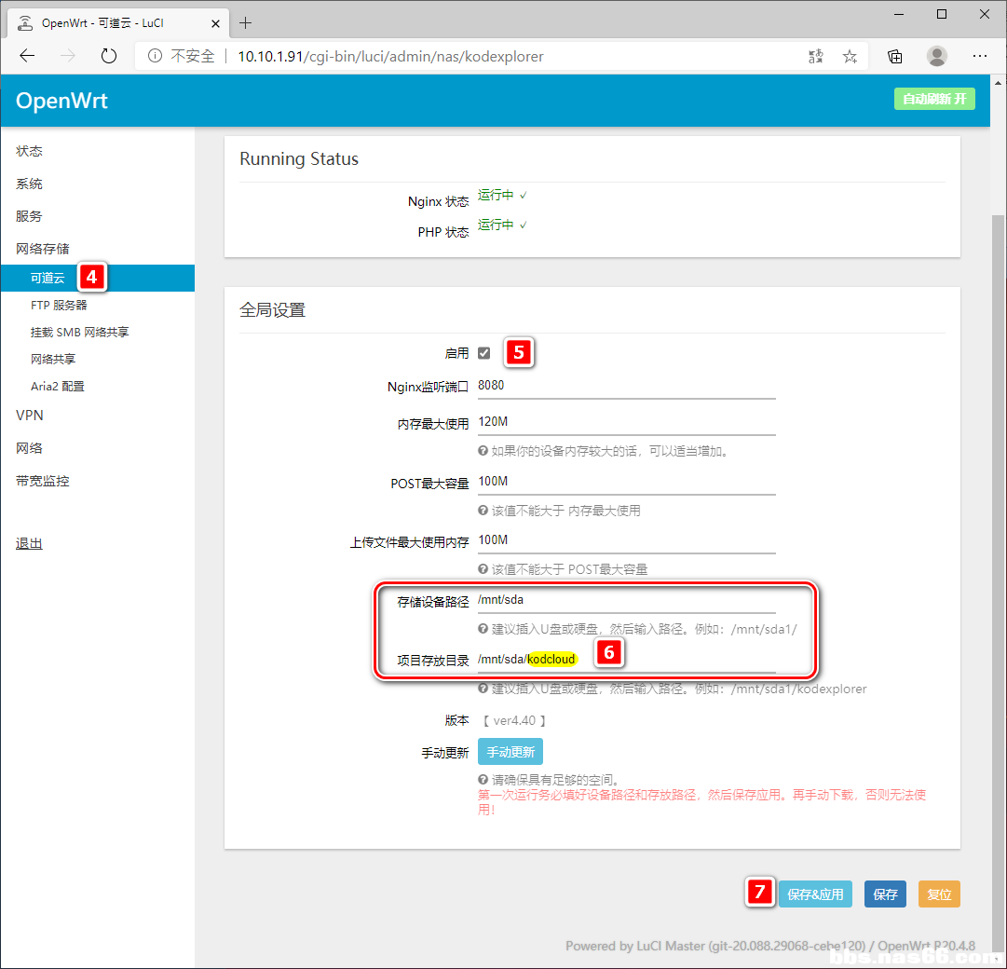Toggle the 启用 checkbox

tap(484, 353)
